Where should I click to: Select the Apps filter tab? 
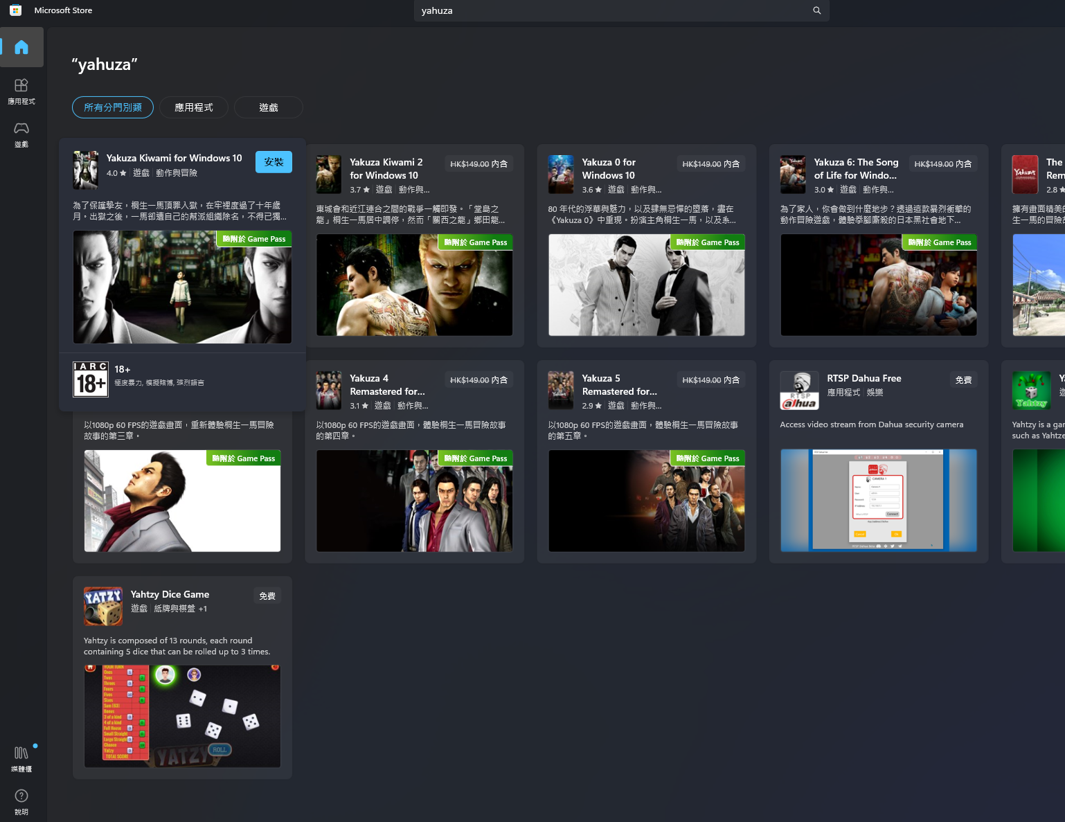[194, 107]
